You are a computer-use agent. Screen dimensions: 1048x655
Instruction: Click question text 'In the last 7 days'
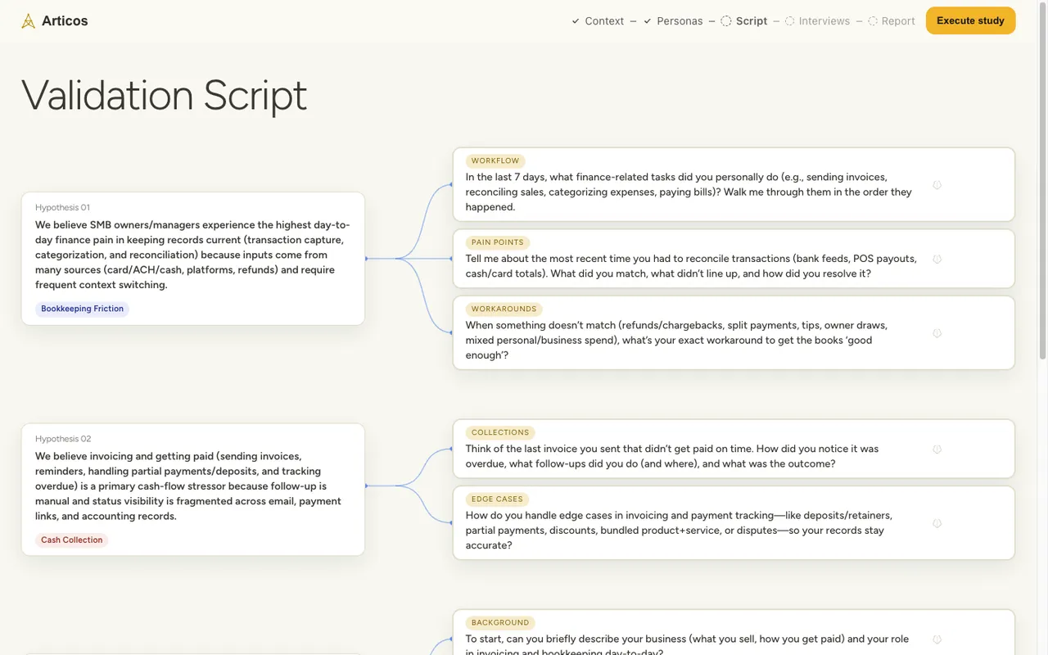[689, 192]
